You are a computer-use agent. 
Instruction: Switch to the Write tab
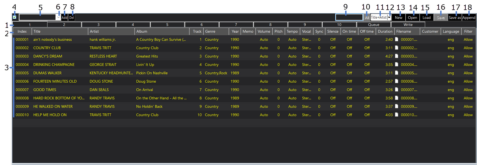tap(408, 25)
